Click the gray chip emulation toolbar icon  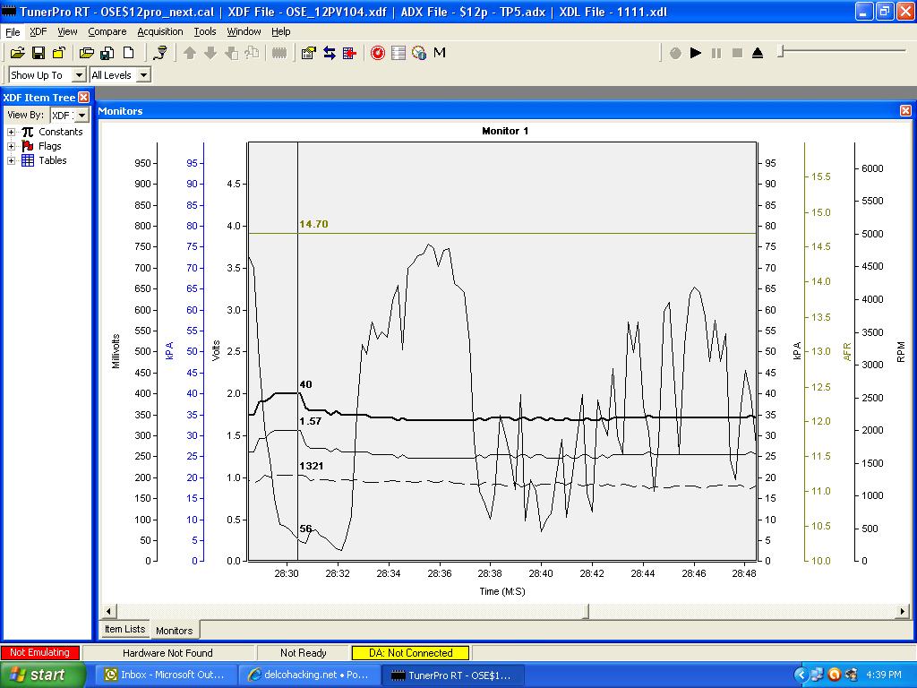(x=279, y=53)
